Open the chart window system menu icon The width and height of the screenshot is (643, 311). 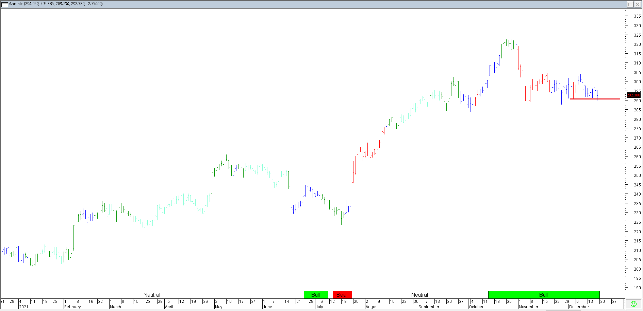tap(5, 4)
